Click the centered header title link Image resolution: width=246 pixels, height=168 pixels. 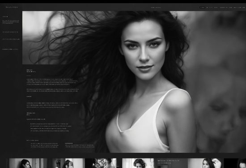156,7
